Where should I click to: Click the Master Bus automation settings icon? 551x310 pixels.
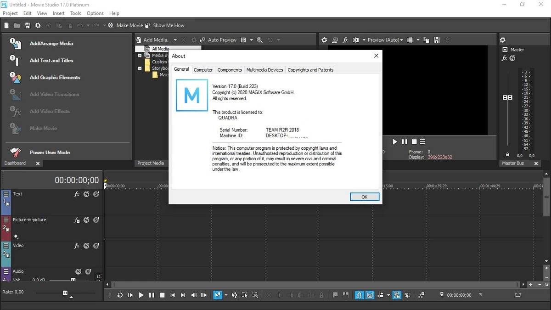pyautogui.click(x=512, y=58)
